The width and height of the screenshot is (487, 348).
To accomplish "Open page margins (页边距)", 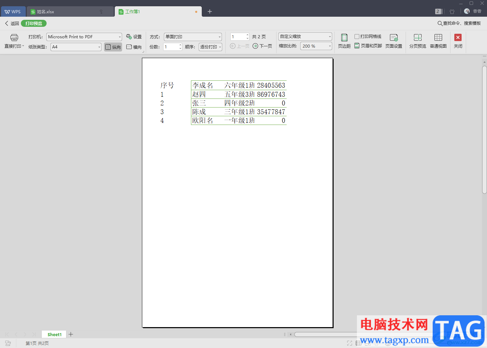I will pos(344,41).
